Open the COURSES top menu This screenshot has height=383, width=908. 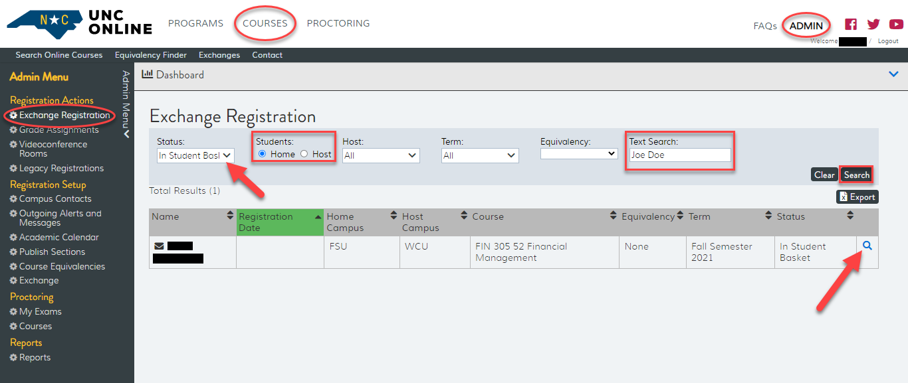pyautogui.click(x=265, y=23)
